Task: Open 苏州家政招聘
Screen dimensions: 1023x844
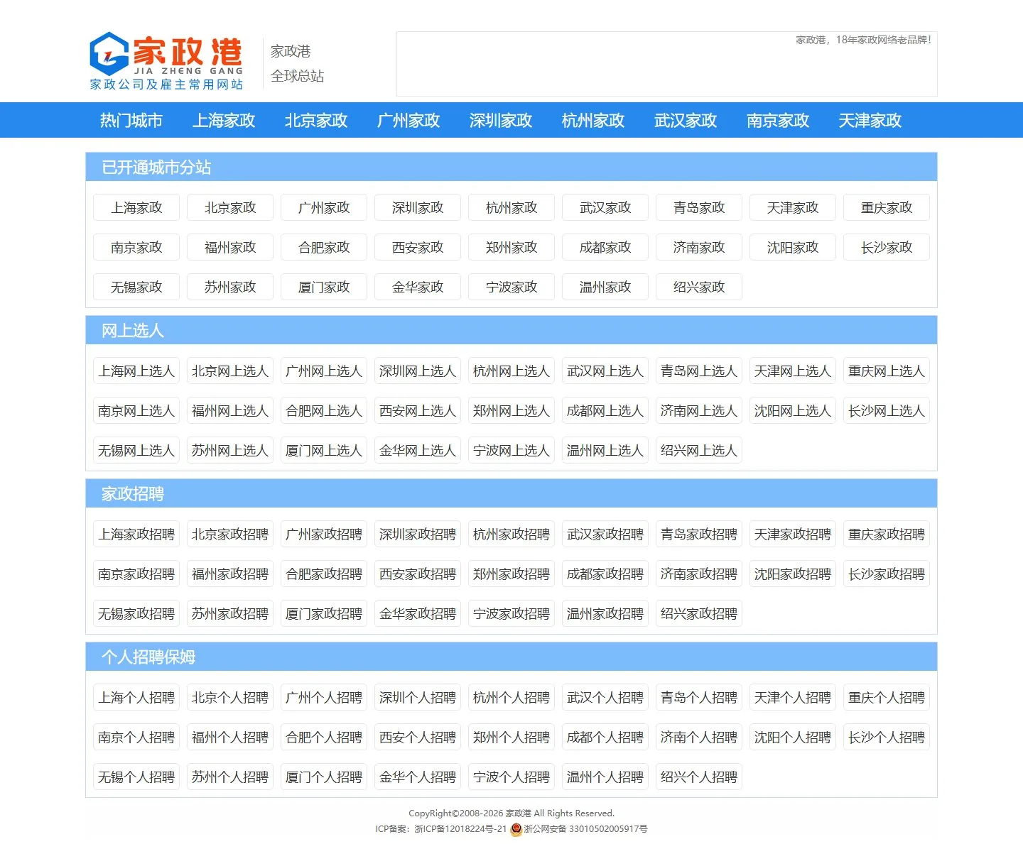Action: [x=230, y=613]
